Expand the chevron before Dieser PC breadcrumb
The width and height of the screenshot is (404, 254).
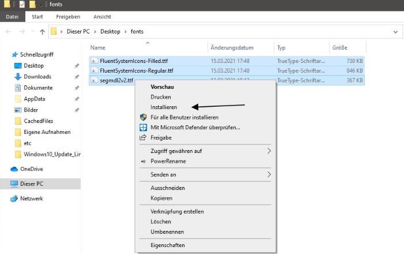point(61,32)
